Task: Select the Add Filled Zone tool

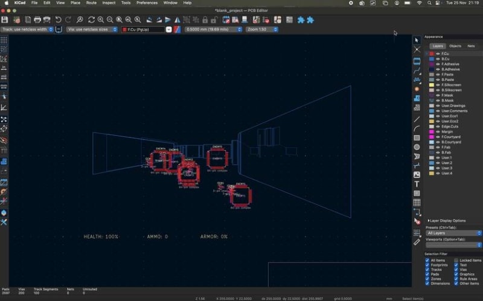Action: [x=417, y=98]
